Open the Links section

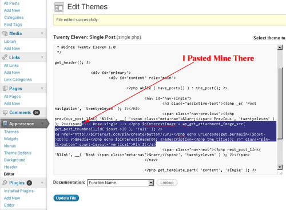point(14,57)
